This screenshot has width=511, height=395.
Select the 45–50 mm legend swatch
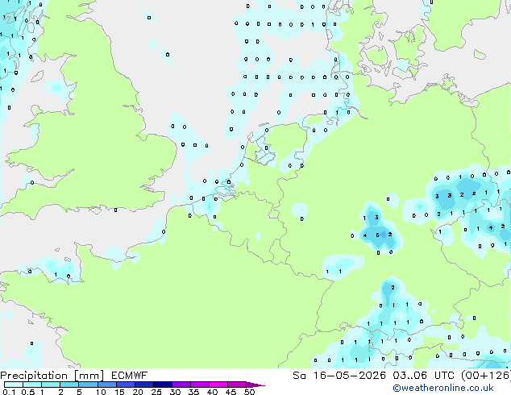(237, 385)
